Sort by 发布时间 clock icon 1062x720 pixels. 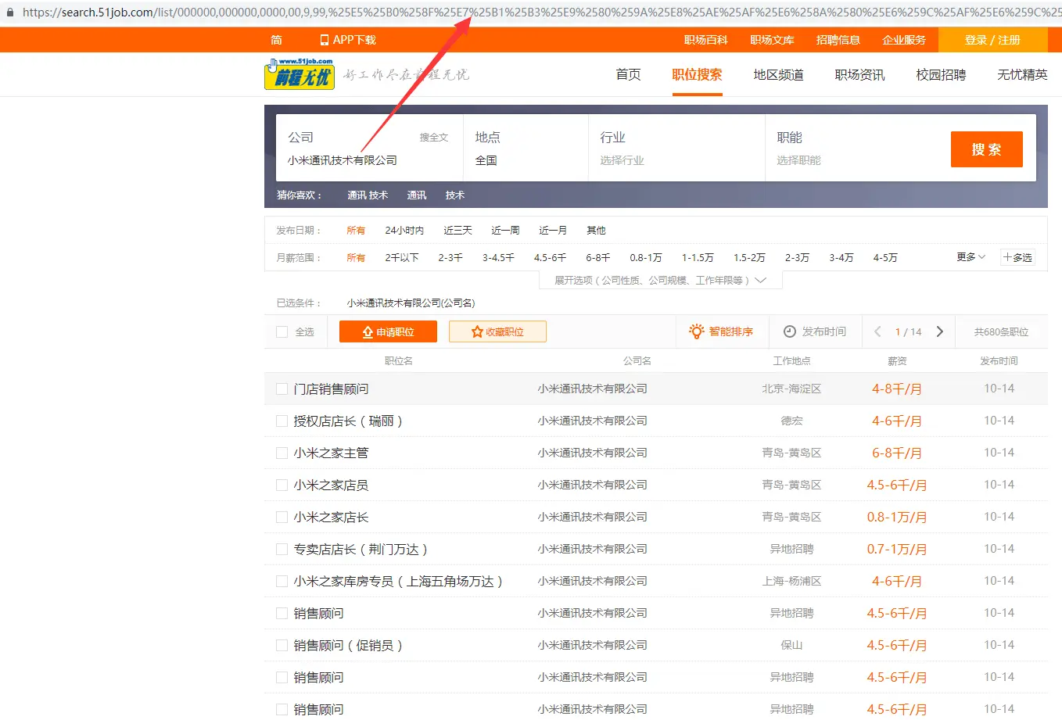click(790, 331)
